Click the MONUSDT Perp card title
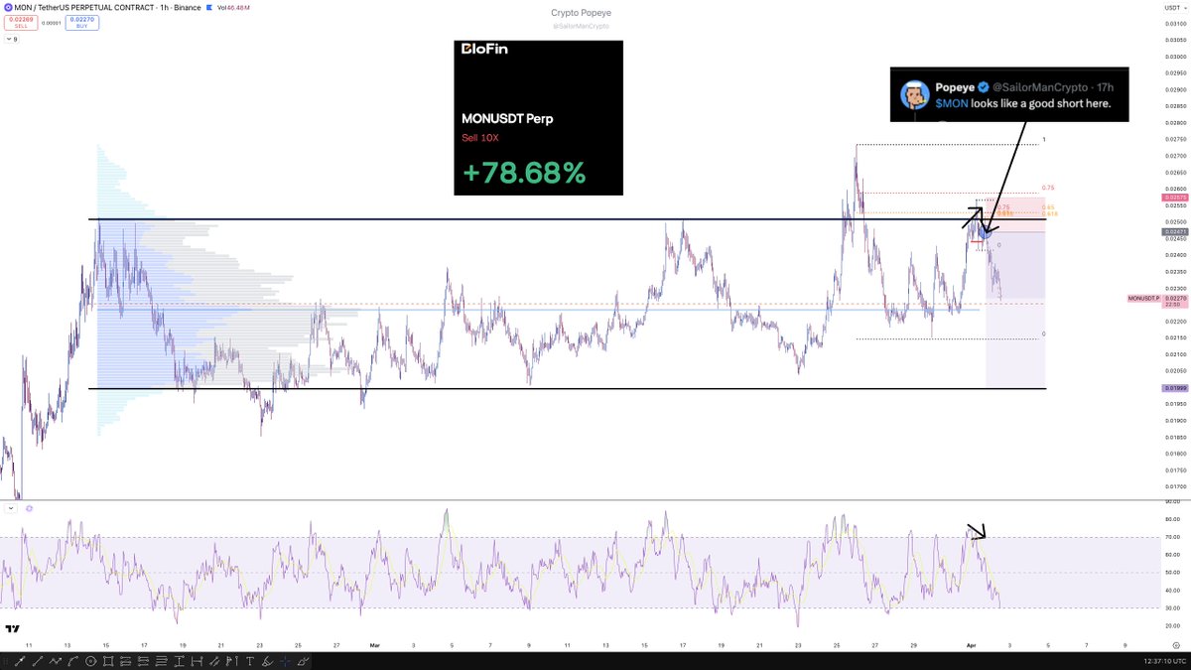The height and width of the screenshot is (670, 1191). (505, 119)
